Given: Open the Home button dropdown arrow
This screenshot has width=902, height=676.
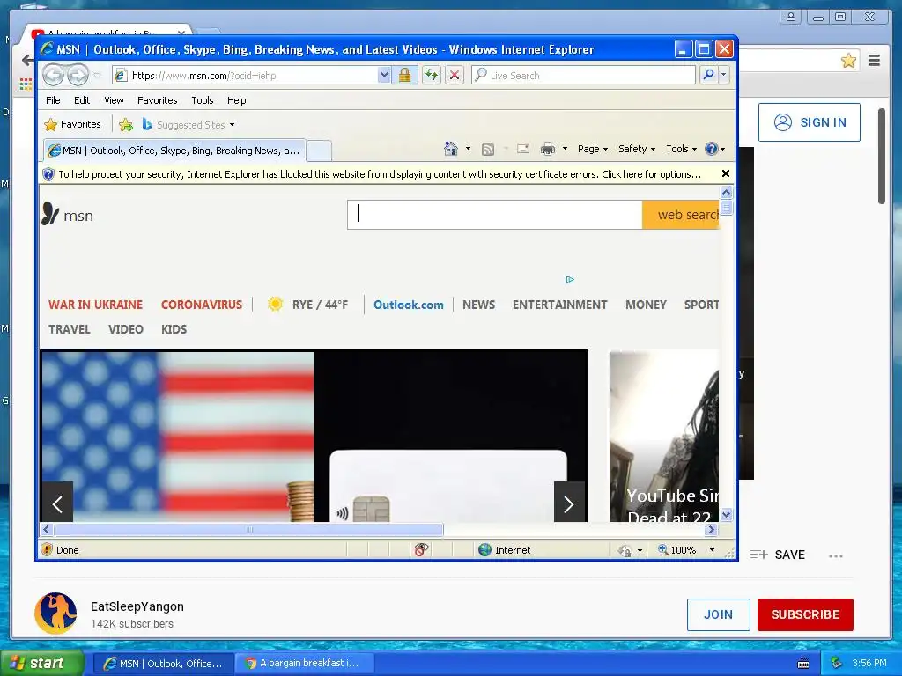Looking at the screenshot, I should [x=468, y=149].
